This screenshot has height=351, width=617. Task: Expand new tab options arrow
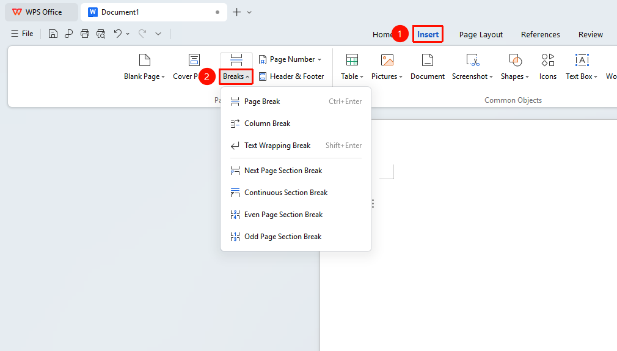(249, 12)
